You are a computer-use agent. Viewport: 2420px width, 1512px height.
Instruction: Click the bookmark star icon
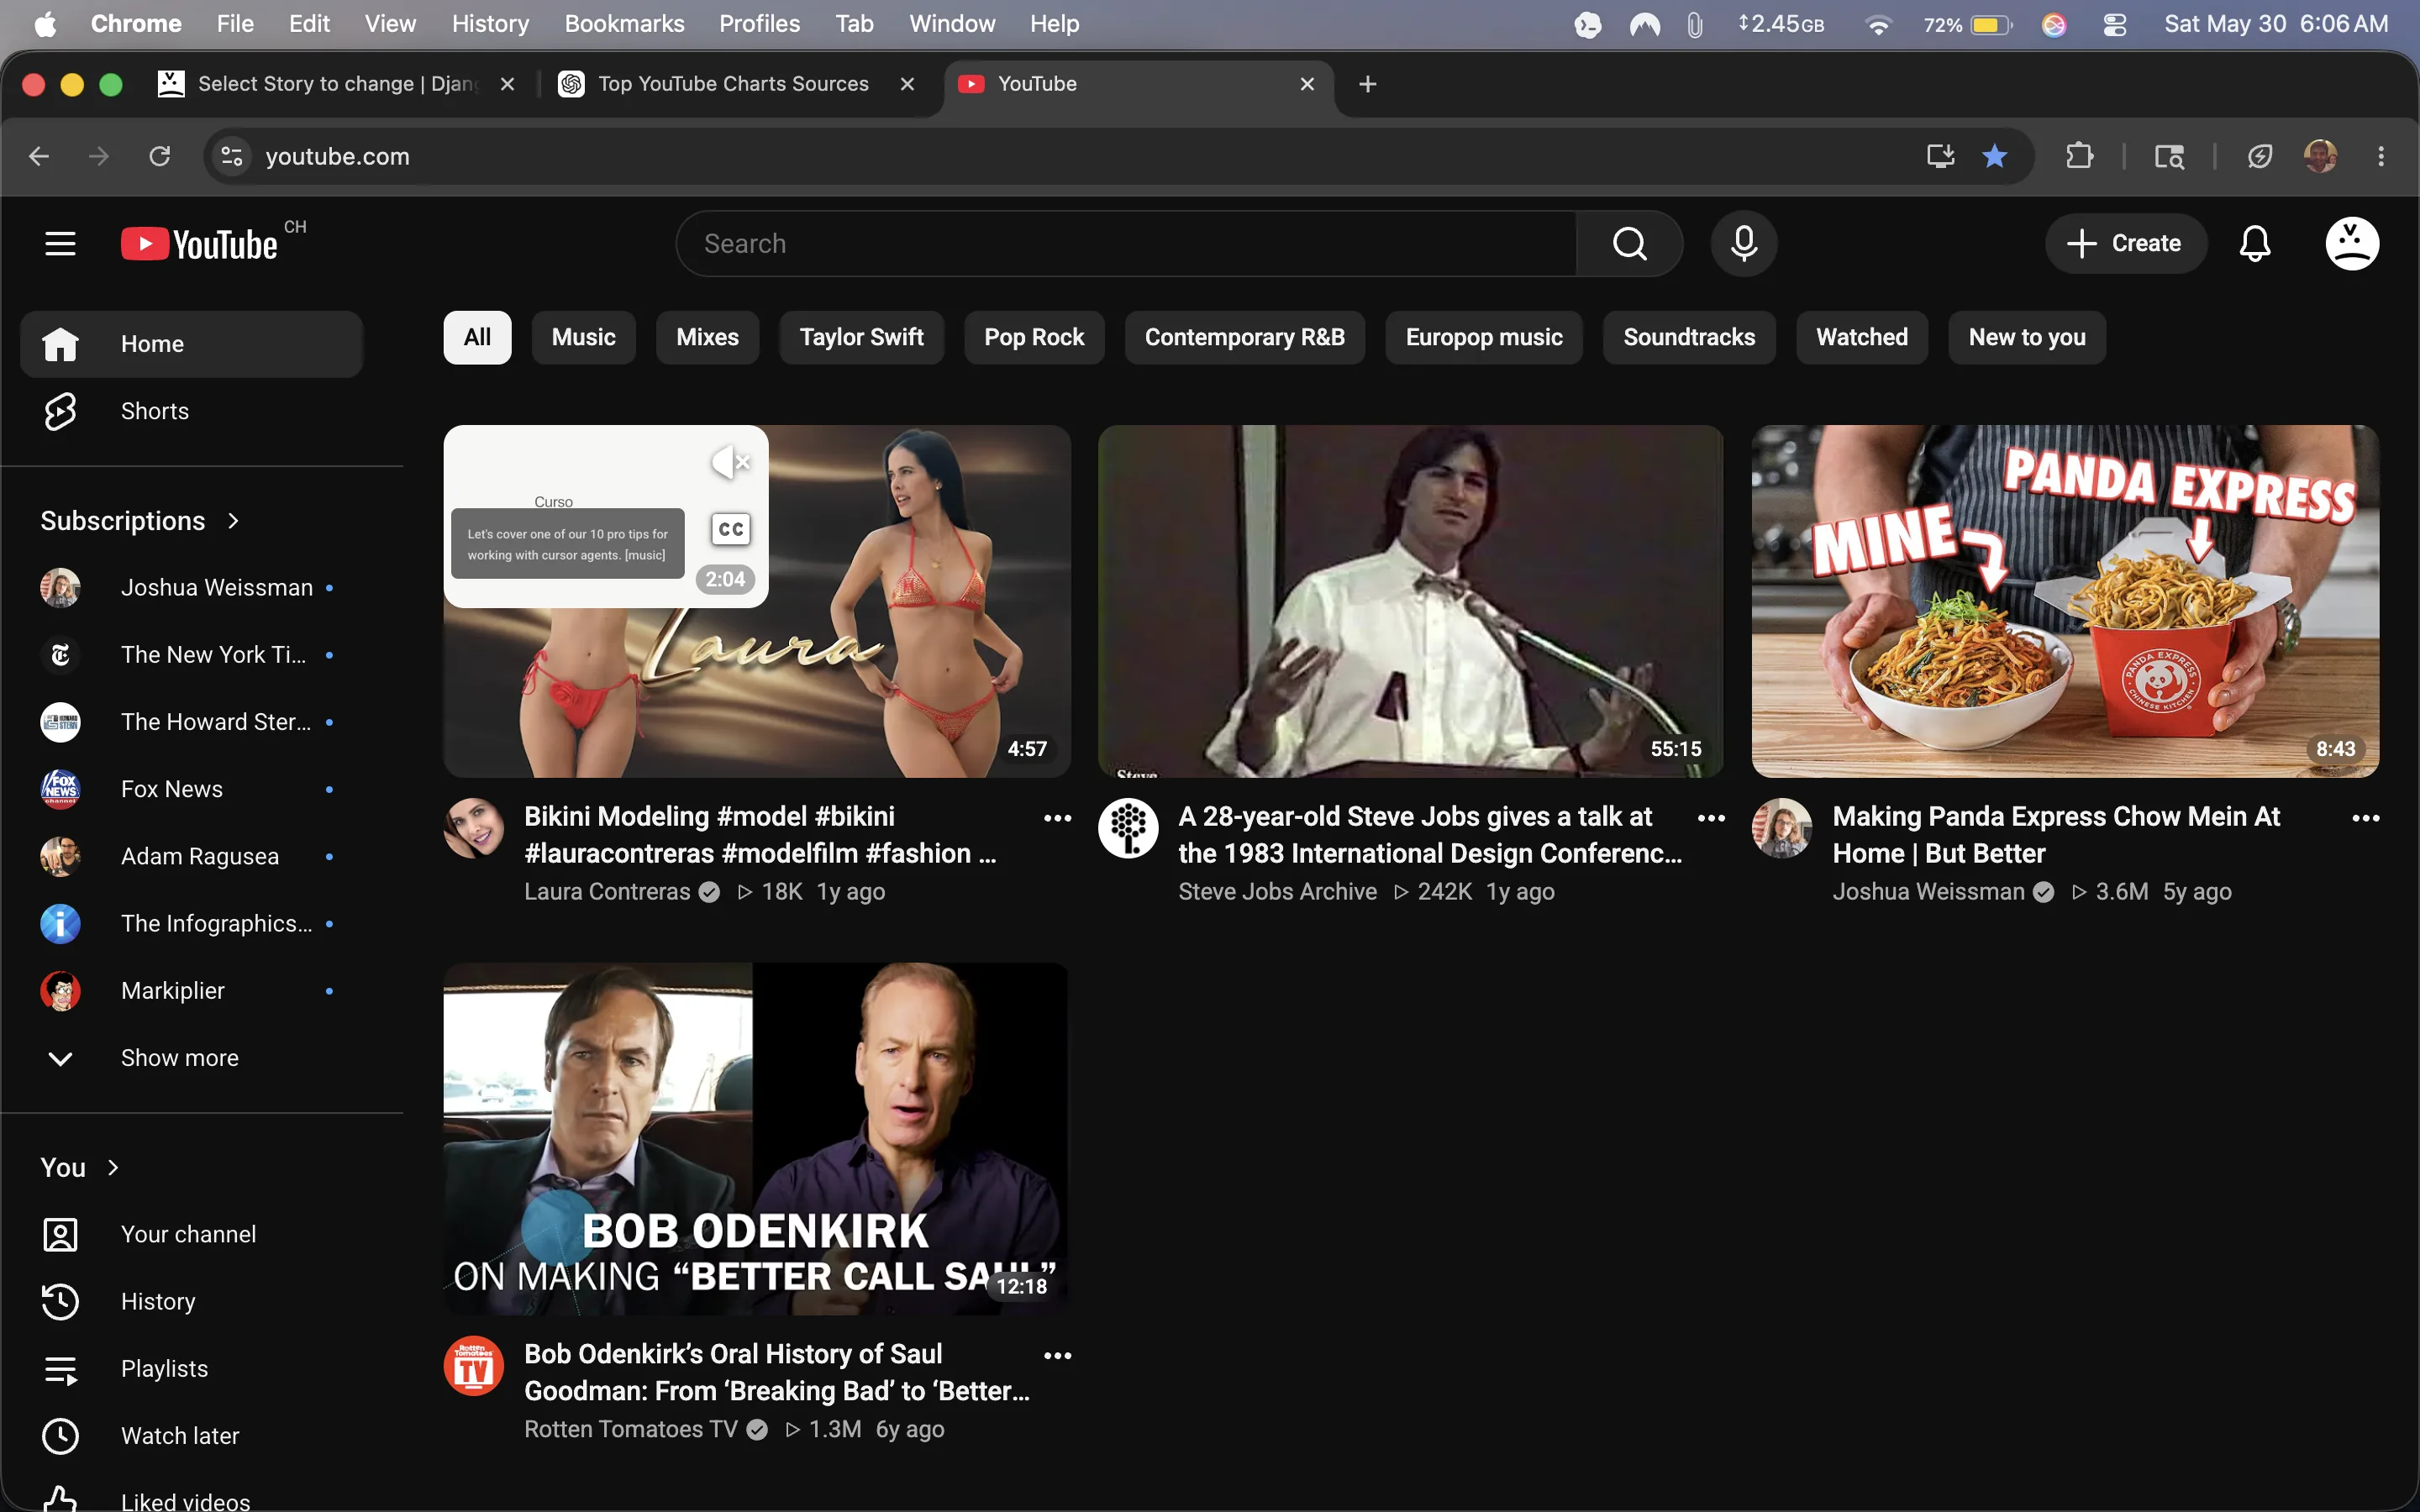1994,156
